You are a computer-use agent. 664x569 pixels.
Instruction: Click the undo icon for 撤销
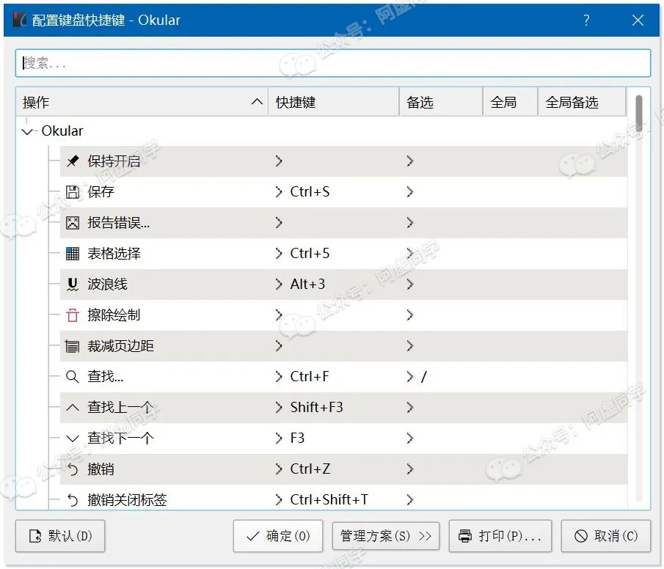(73, 469)
